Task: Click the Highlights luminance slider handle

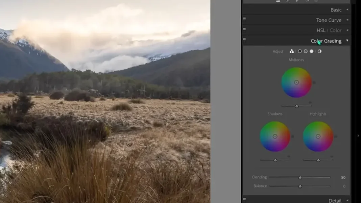Action: pos(318,160)
